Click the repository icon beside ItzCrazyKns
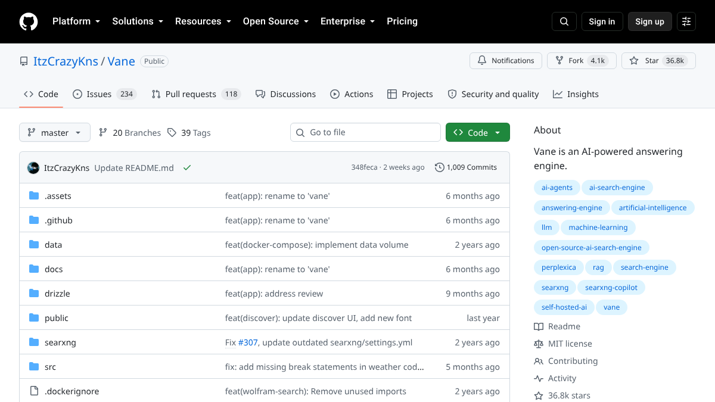The height and width of the screenshot is (402, 715). (x=24, y=61)
